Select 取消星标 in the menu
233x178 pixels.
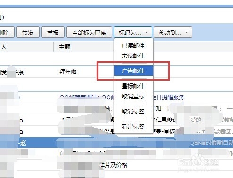(133, 96)
